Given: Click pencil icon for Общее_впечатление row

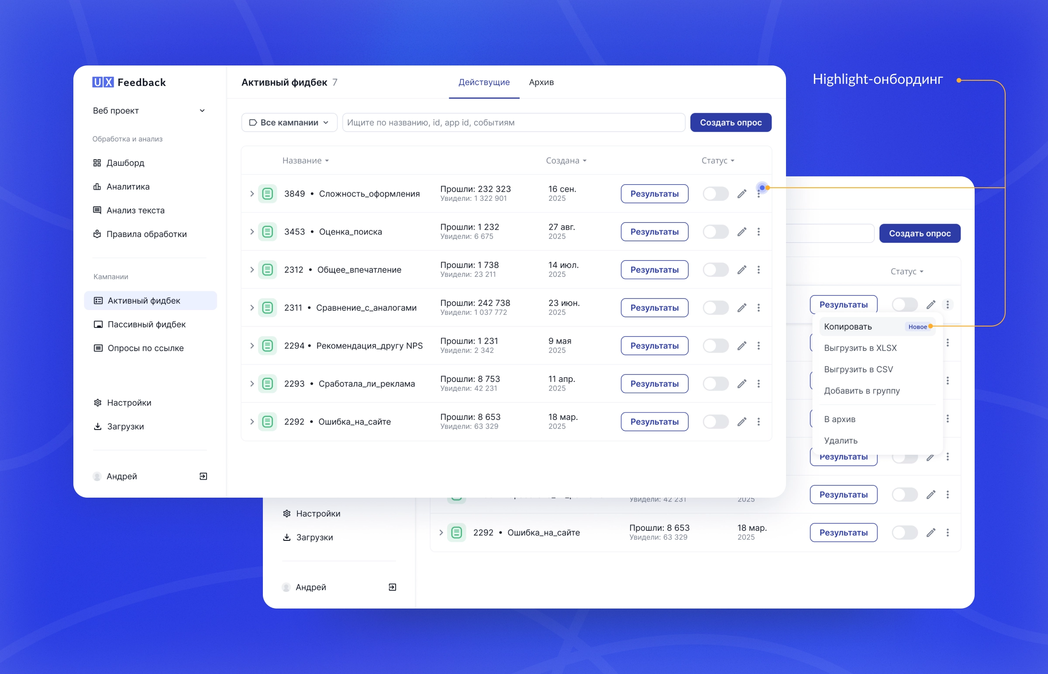Looking at the screenshot, I should point(741,270).
